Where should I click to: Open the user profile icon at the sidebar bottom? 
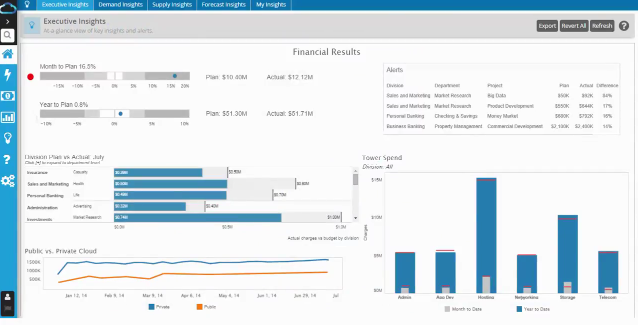click(7, 297)
